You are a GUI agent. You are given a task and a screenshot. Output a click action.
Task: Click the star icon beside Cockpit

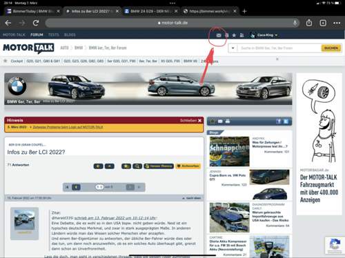click(6, 61)
